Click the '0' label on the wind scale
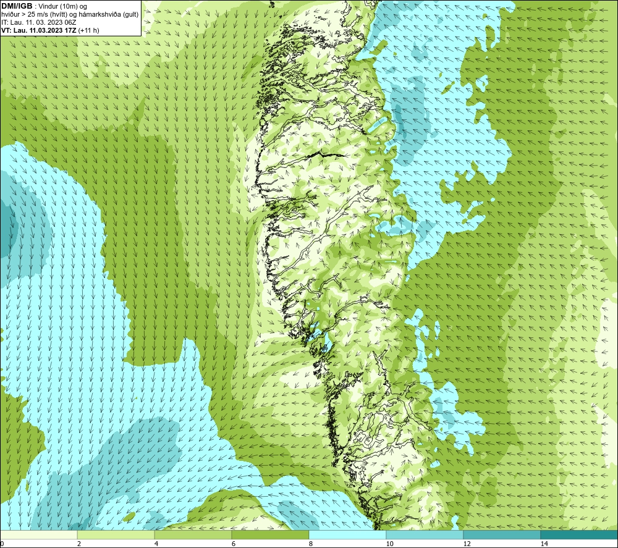 point(2,544)
